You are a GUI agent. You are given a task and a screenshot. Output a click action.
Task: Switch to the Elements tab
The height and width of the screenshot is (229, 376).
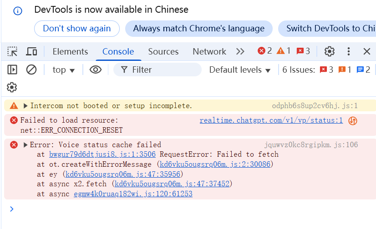(x=70, y=51)
